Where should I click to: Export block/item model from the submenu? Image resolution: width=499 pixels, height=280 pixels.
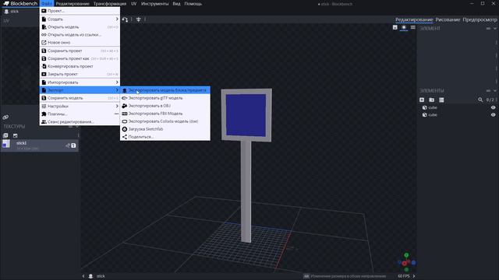tap(165, 90)
